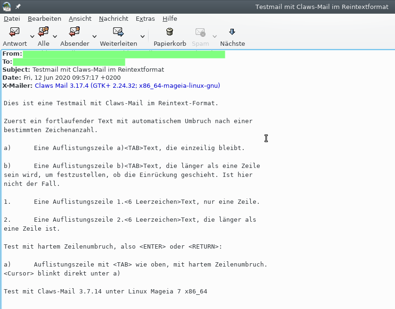This screenshot has width=395, height=309.
Task: Click line 'Dies ist eine Testmail mit Claws-Mail'
Action: click(x=111, y=103)
